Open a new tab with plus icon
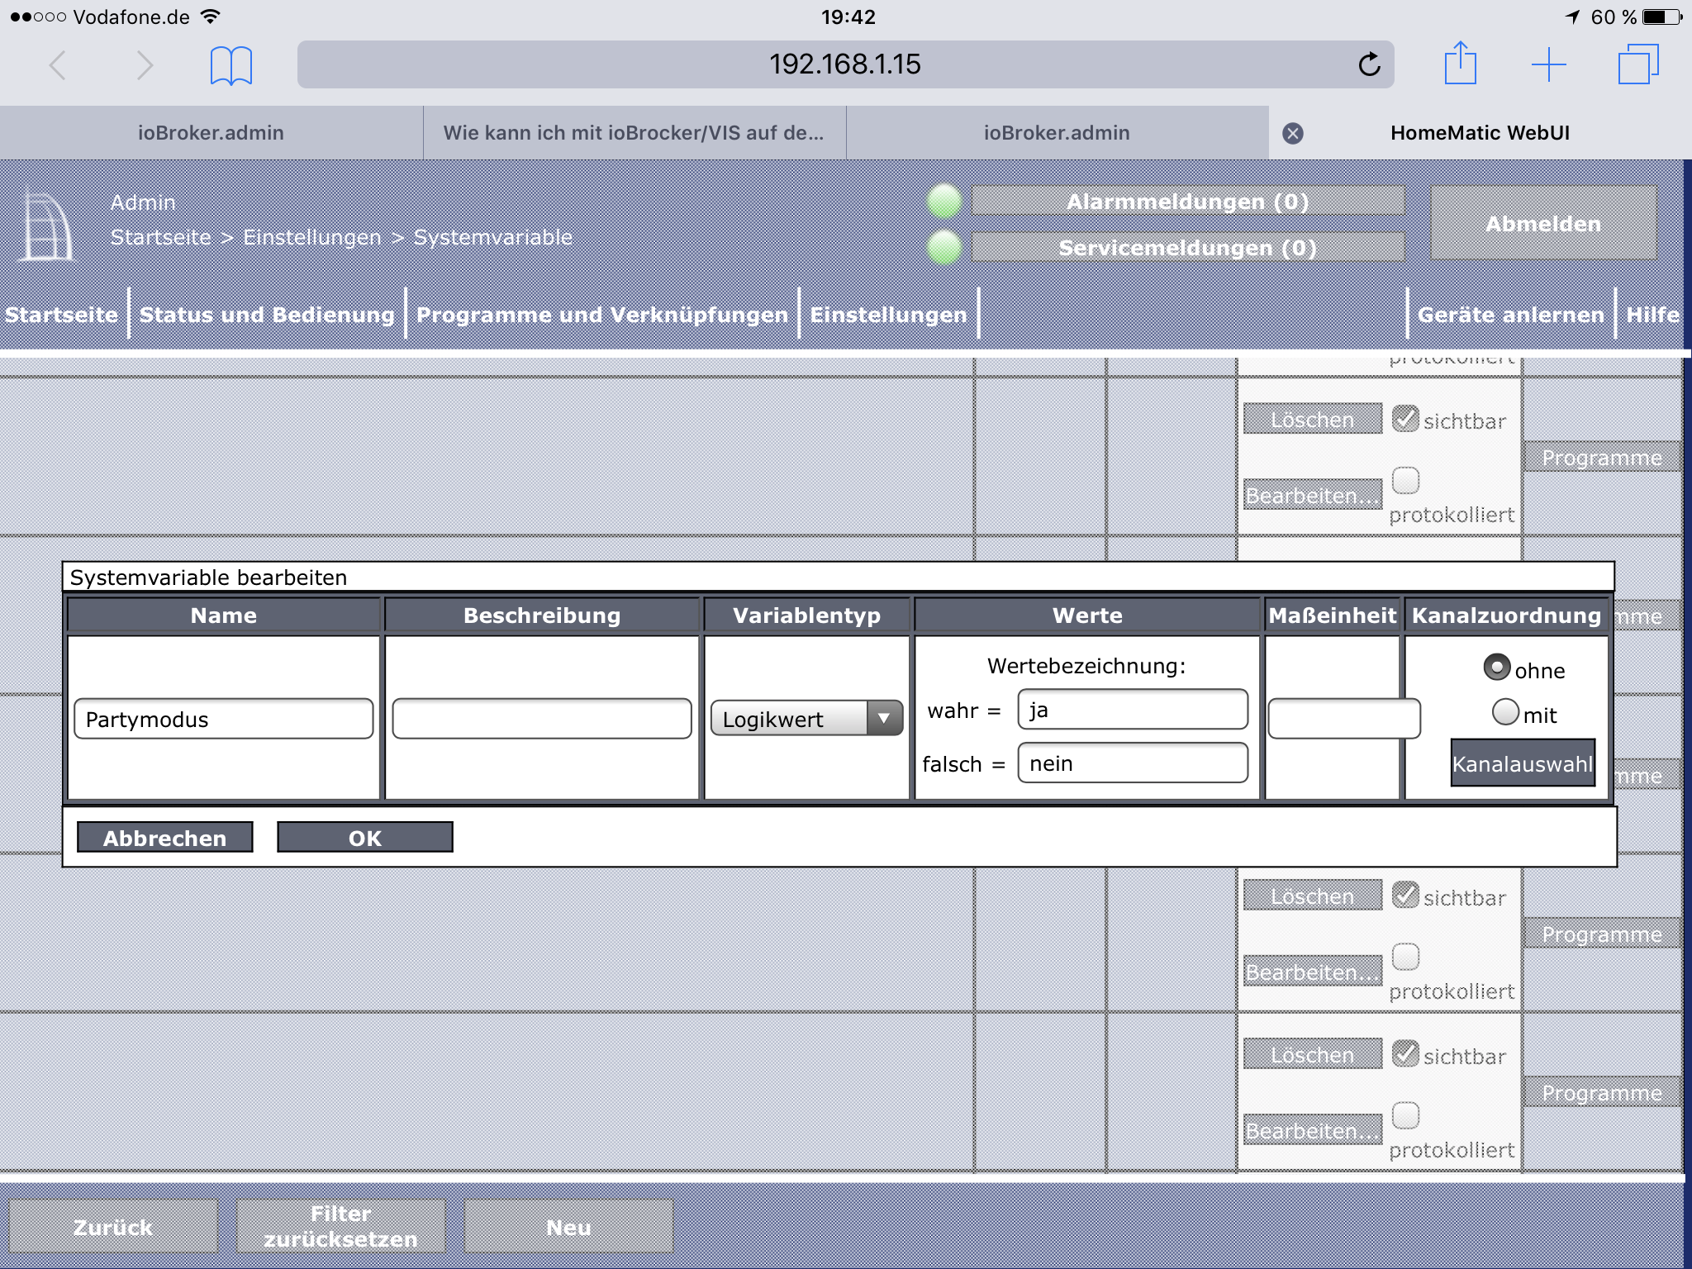Viewport: 1692px width, 1269px height. (x=1548, y=64)
